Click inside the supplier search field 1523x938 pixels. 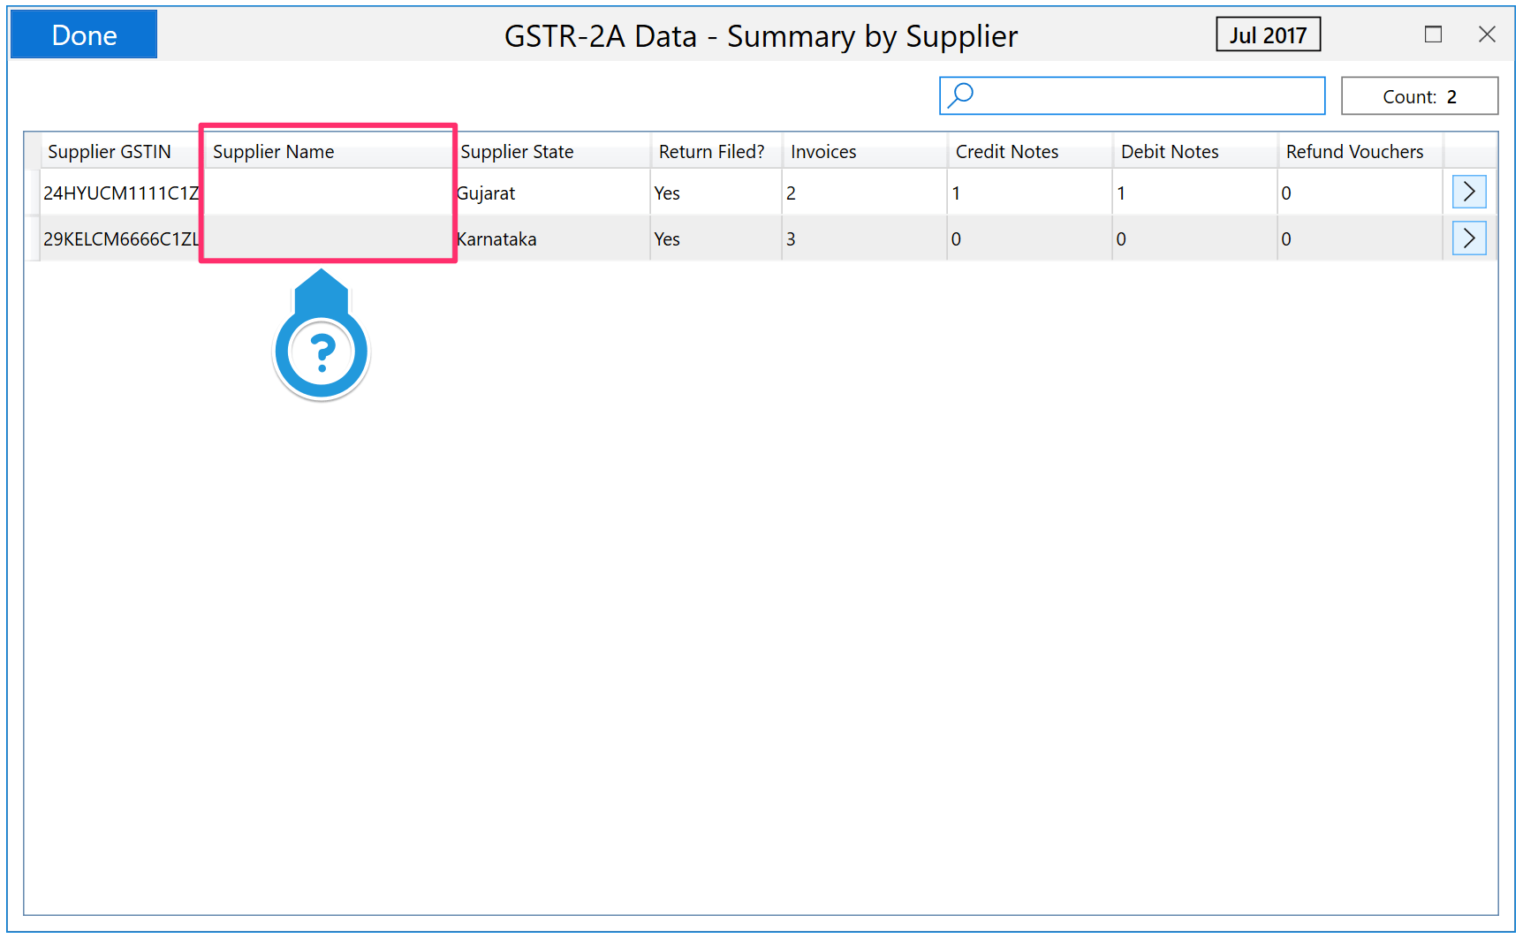click(1148, 95)
